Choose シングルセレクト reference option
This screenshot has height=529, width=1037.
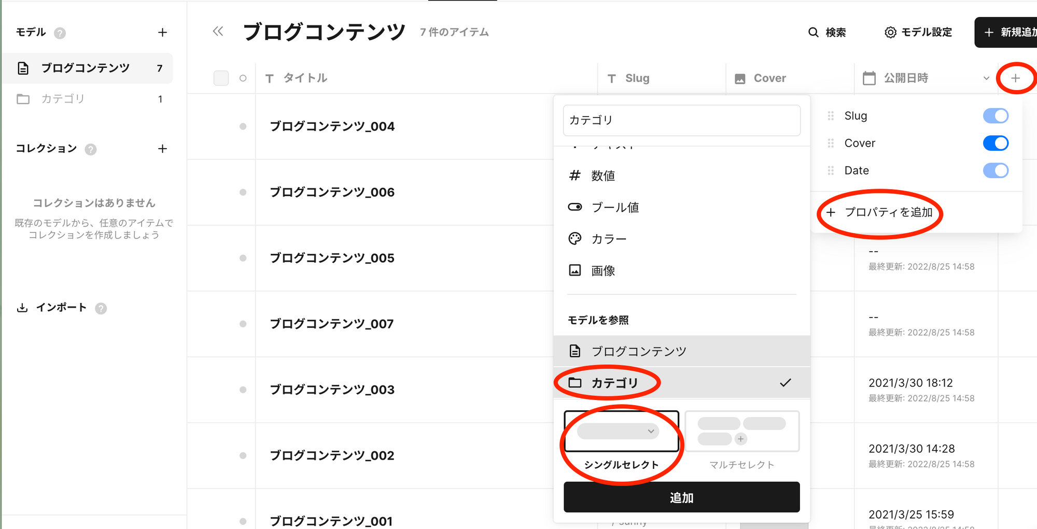pyautogui.click(x=621, y=440)
